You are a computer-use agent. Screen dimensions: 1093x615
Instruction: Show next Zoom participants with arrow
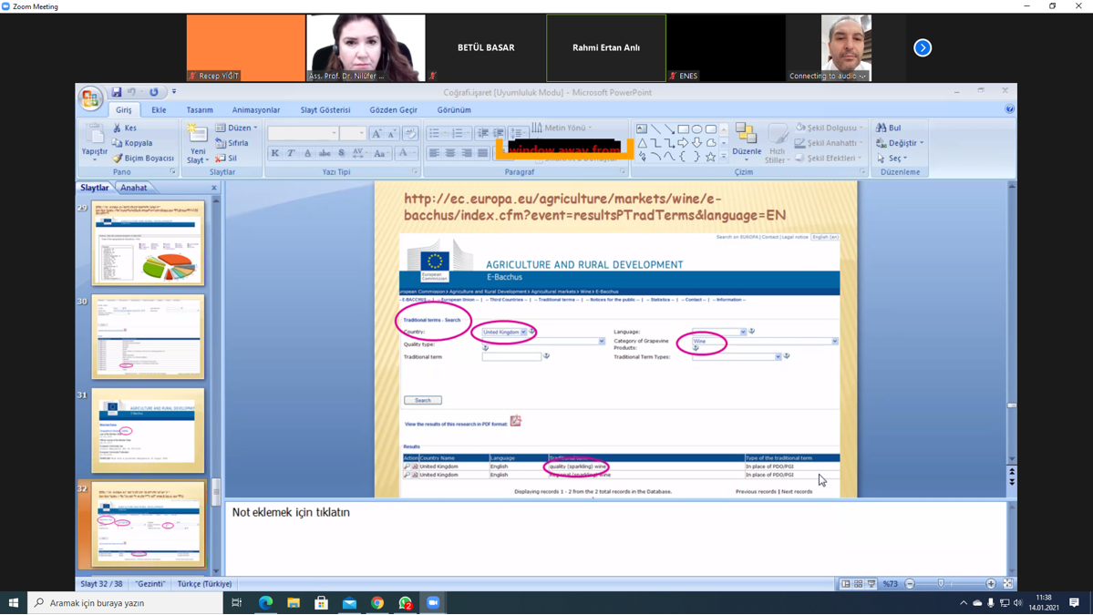923,47
